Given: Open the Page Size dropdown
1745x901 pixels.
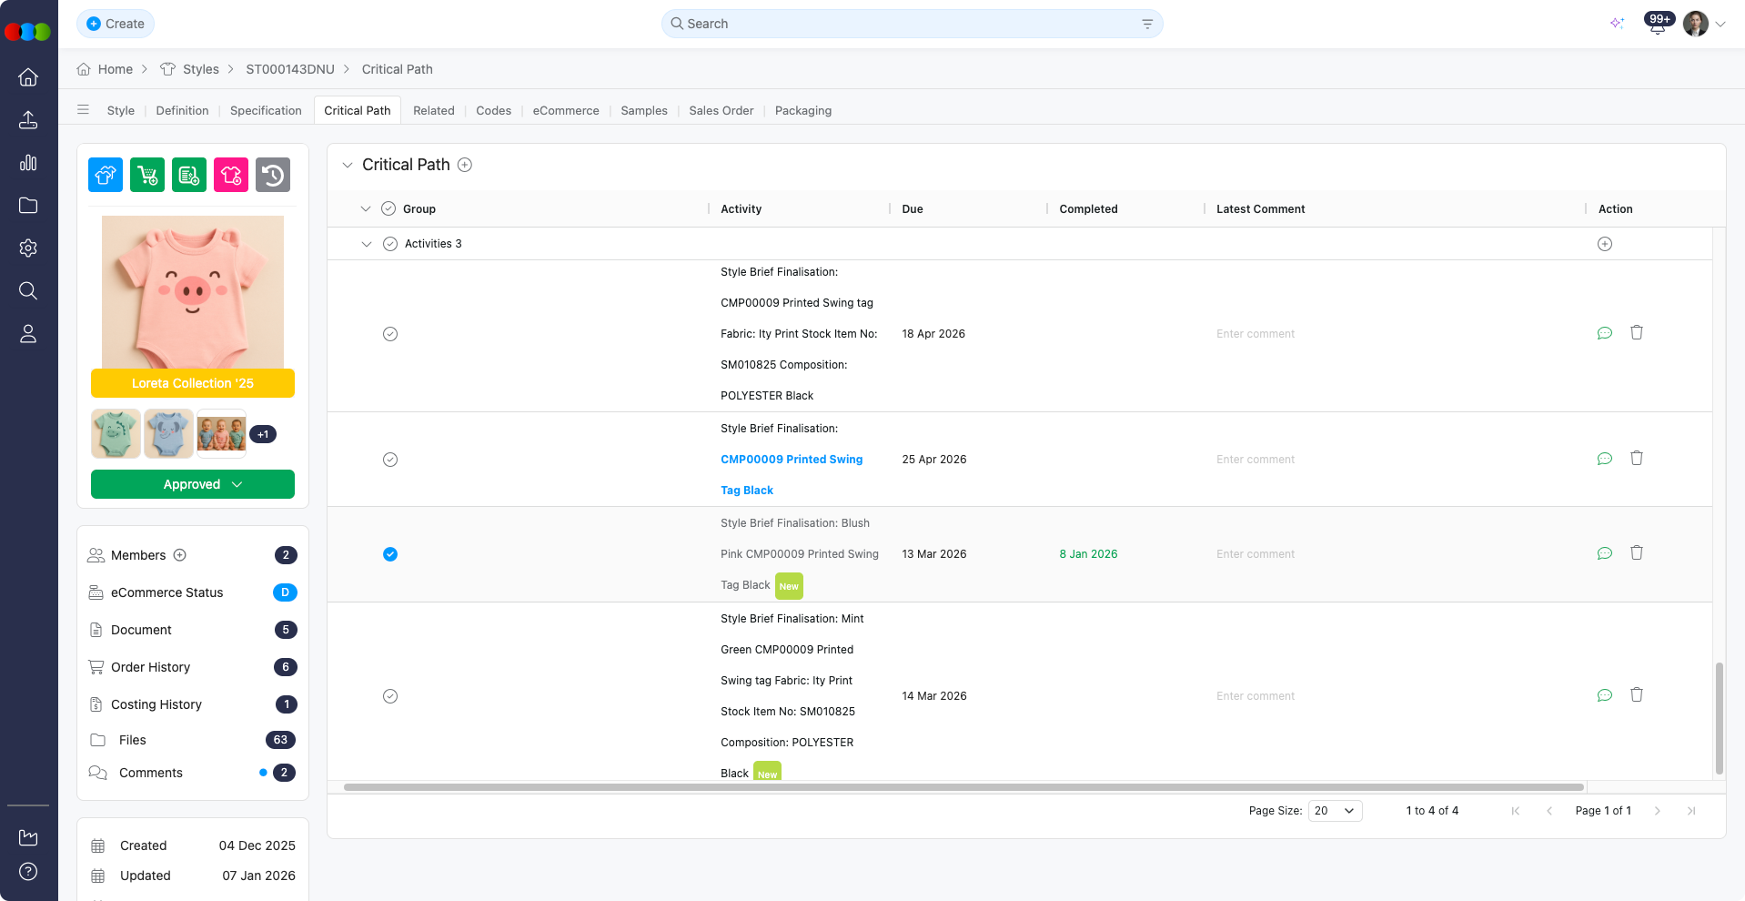Looking at the screenshot, I should click(1334, 811).
